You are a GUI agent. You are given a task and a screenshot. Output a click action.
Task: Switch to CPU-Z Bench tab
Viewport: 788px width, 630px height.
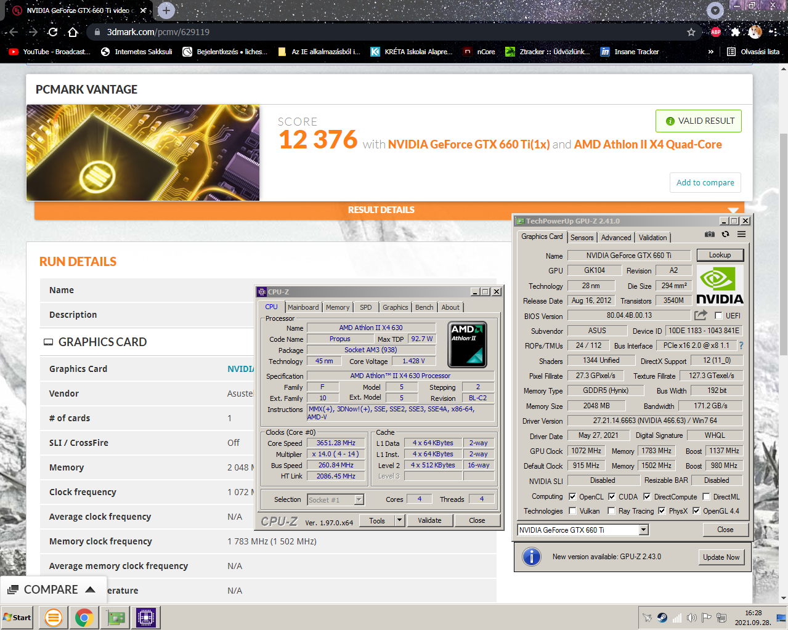424,307
